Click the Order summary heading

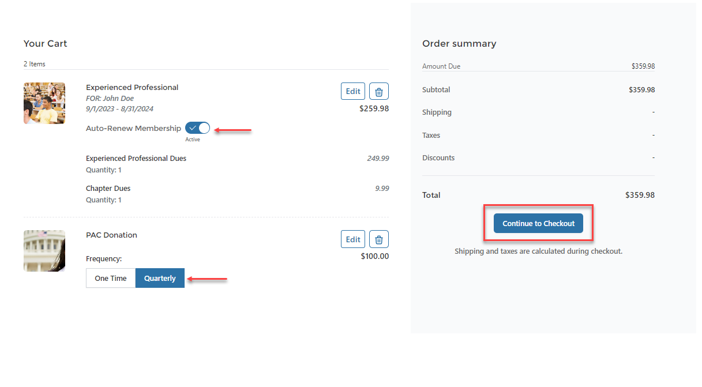459,44
